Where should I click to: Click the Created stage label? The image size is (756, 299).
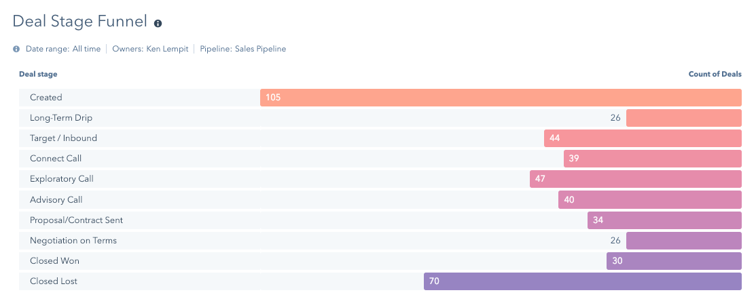coord(46,98)
